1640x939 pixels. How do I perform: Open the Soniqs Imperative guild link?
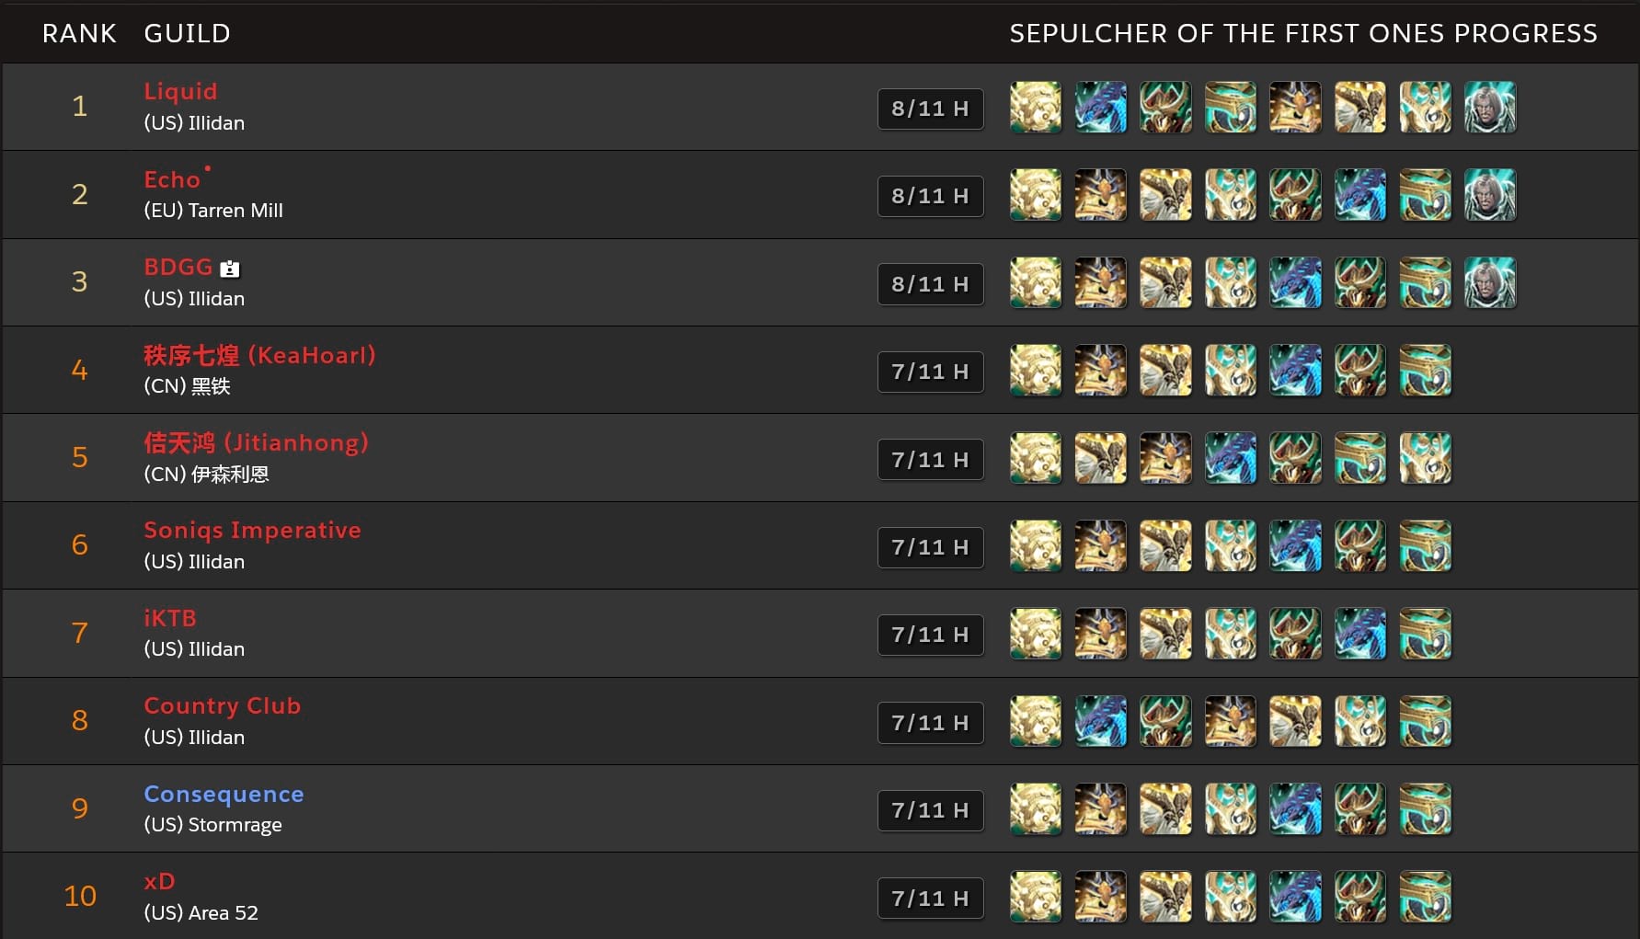point(252,531)
